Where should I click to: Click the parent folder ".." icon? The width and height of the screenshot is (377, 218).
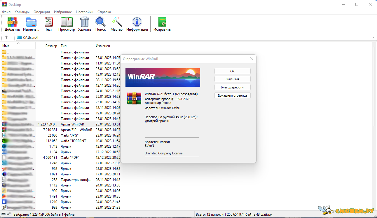[4, 52]
